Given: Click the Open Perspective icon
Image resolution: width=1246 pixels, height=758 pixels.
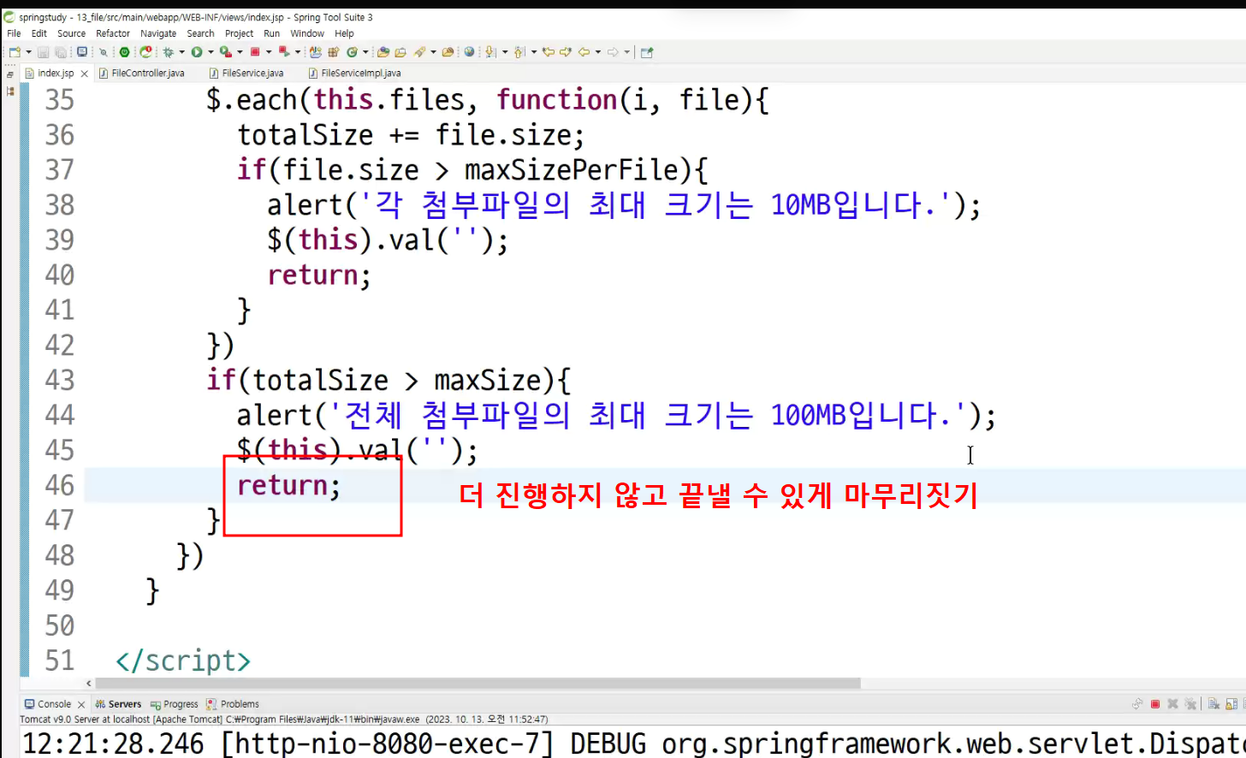Looking at the screenshot, I should pos(647,52).
